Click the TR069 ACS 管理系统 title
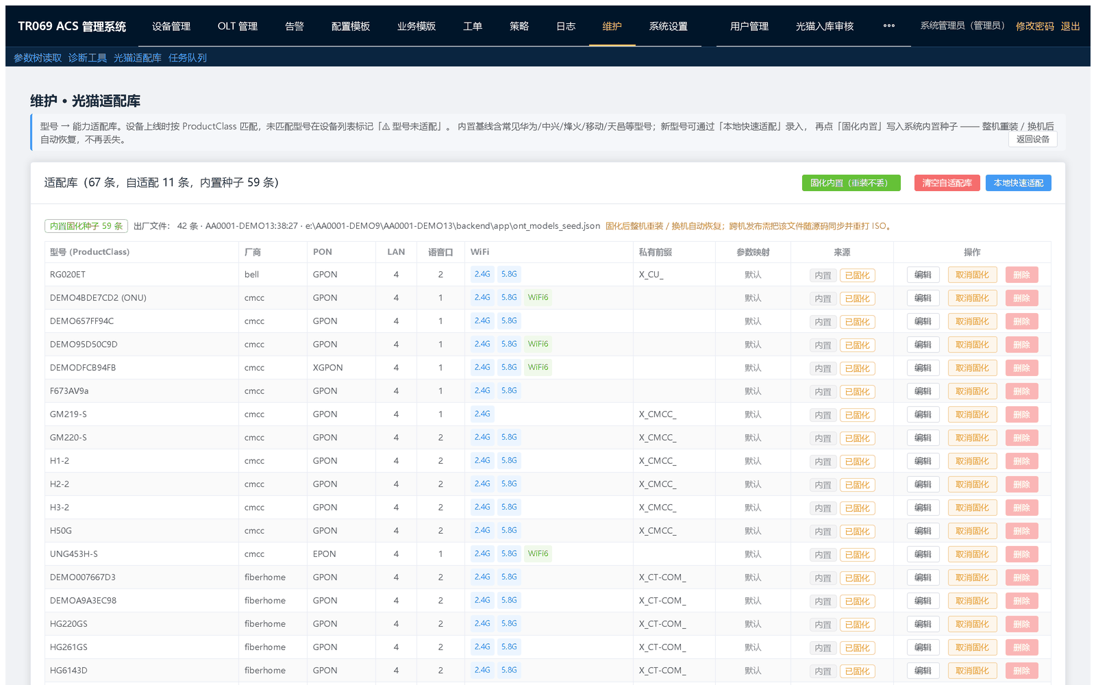This screenshot has height=685, width=1096. 72,26
